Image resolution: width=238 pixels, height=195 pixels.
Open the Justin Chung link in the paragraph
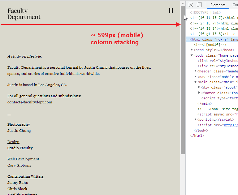tap(96, 67)
